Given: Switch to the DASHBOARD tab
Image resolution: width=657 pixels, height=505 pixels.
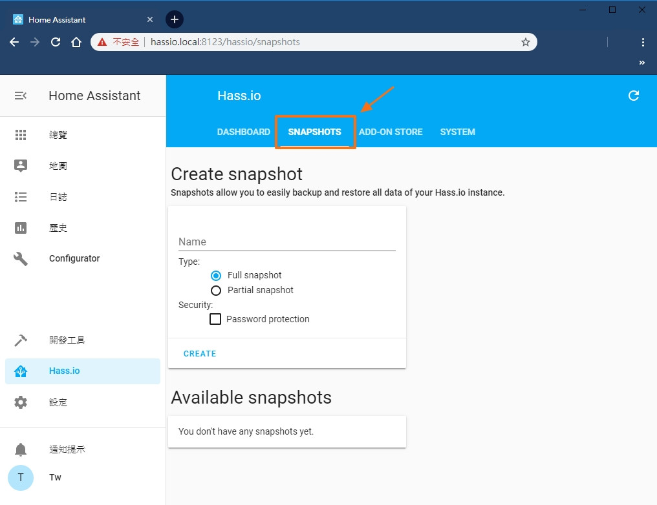Looking at the screenshot, I should coord(243,132).
